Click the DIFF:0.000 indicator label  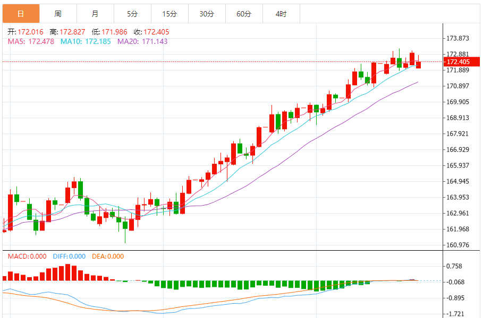(x=69, y=257)
